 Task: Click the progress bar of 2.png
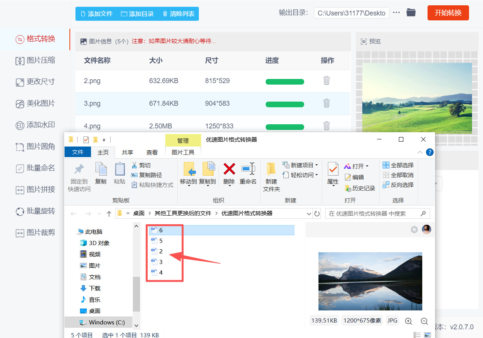285,82
